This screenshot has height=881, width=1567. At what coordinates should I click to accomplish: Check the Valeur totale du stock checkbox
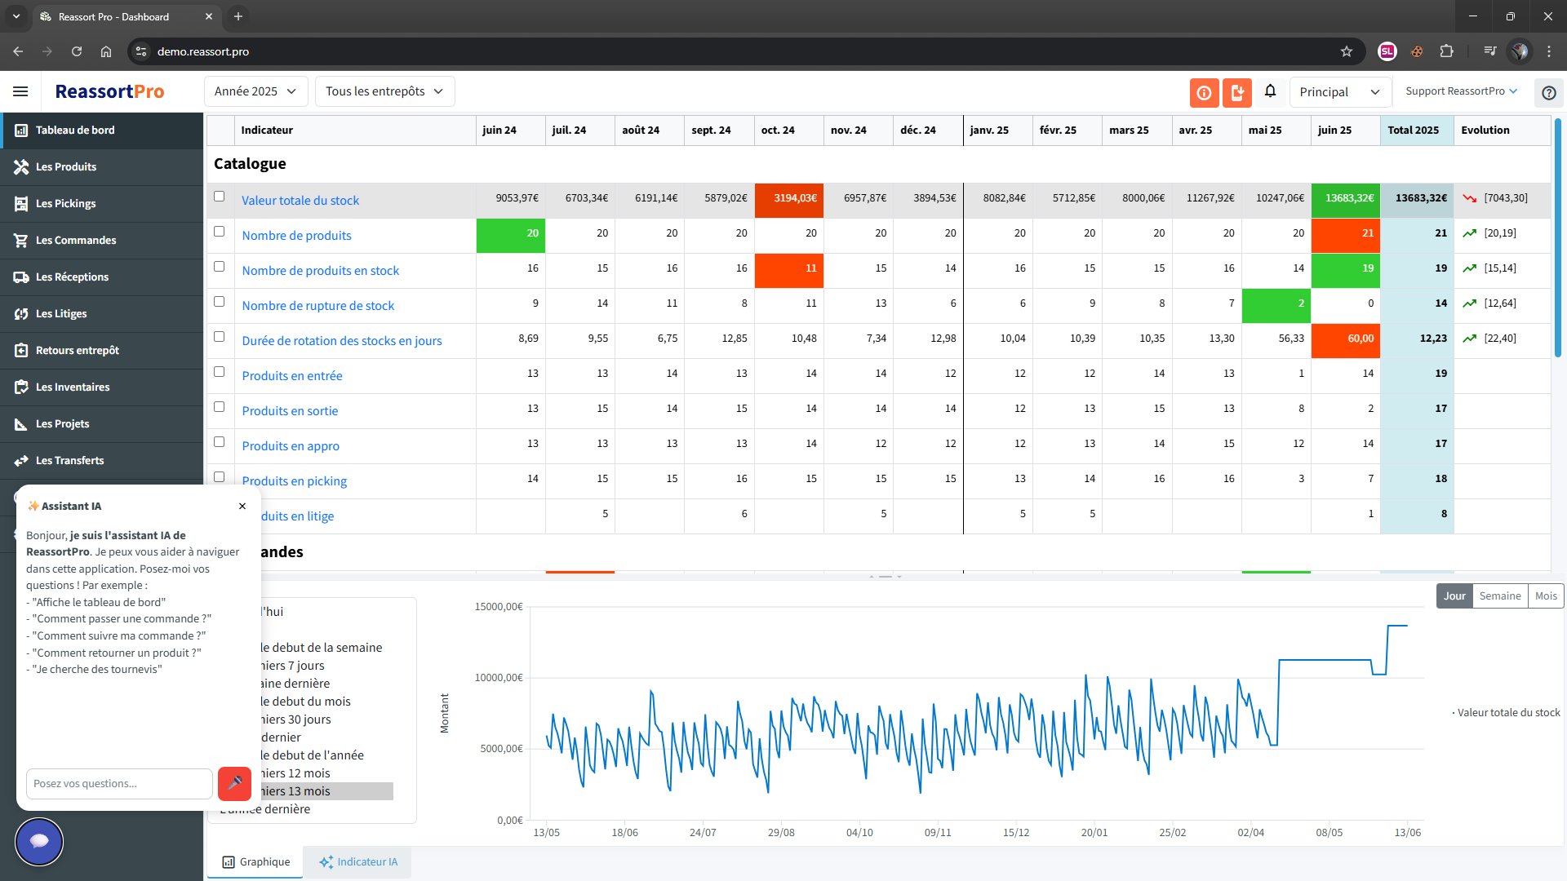pos(219,197)
